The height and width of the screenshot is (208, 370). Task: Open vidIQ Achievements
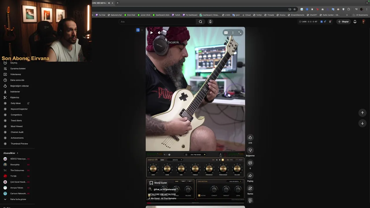(x=17, y=138)
